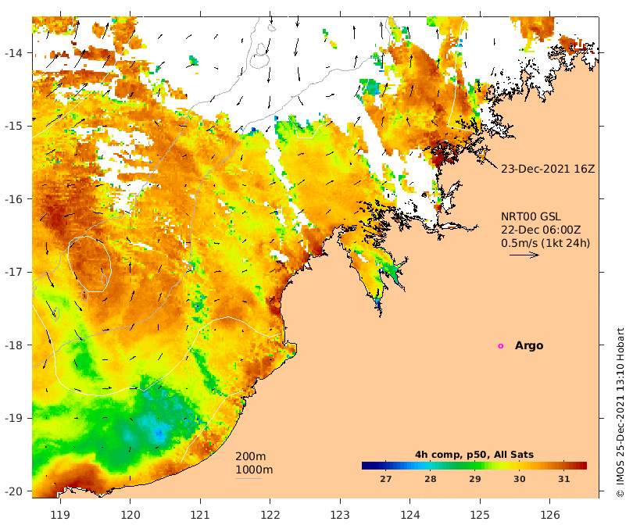This screenshot has width=633, height=525.
Task: Click the colorbar tick label '29'
Action: (475, 479)
